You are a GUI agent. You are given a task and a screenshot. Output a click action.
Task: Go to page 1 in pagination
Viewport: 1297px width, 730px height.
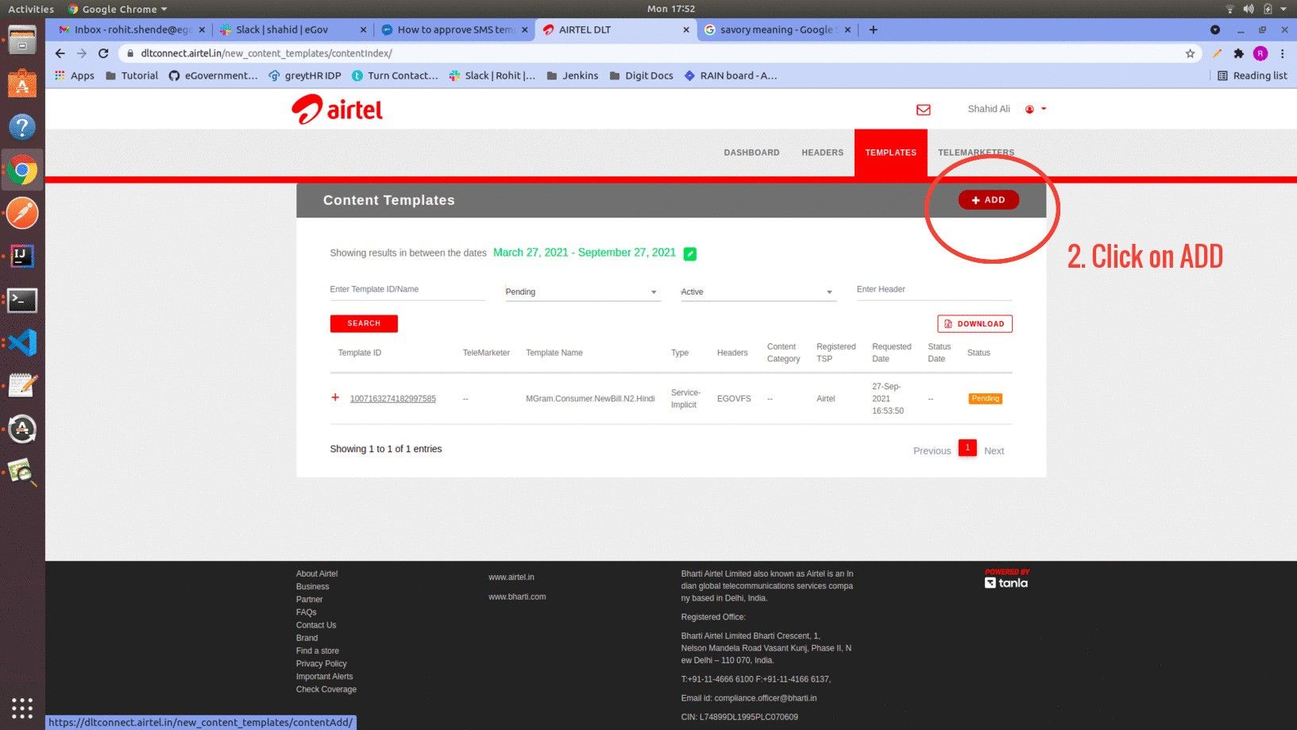pos(967,448)
